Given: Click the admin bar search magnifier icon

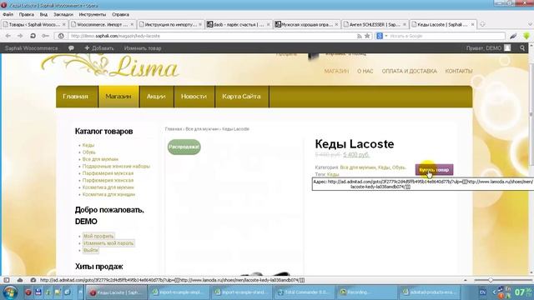Looking at the screenshot, I should 522,48.
